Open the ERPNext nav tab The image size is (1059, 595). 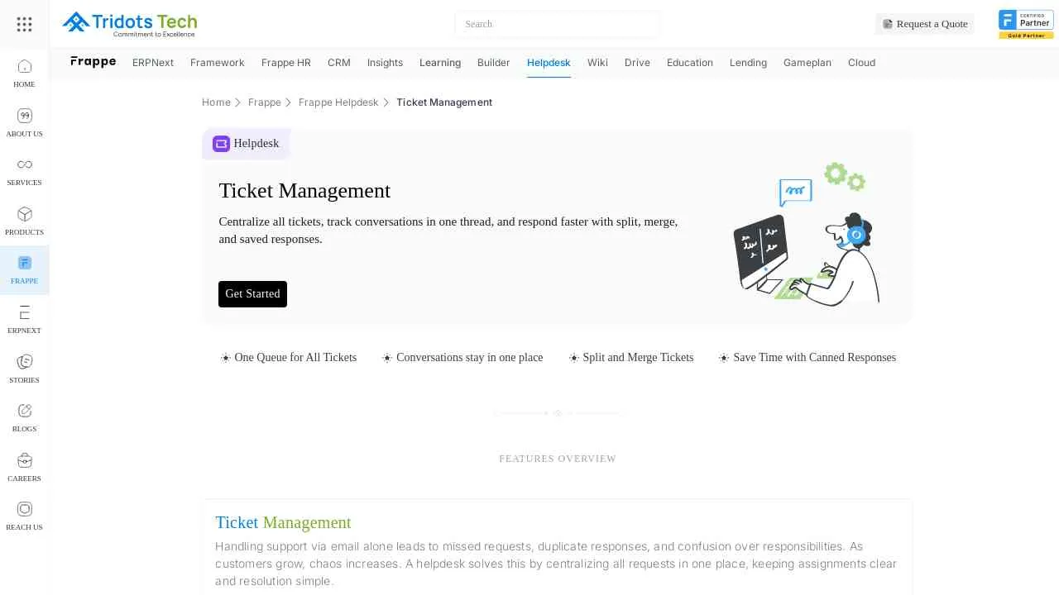(x=153, y=63)
